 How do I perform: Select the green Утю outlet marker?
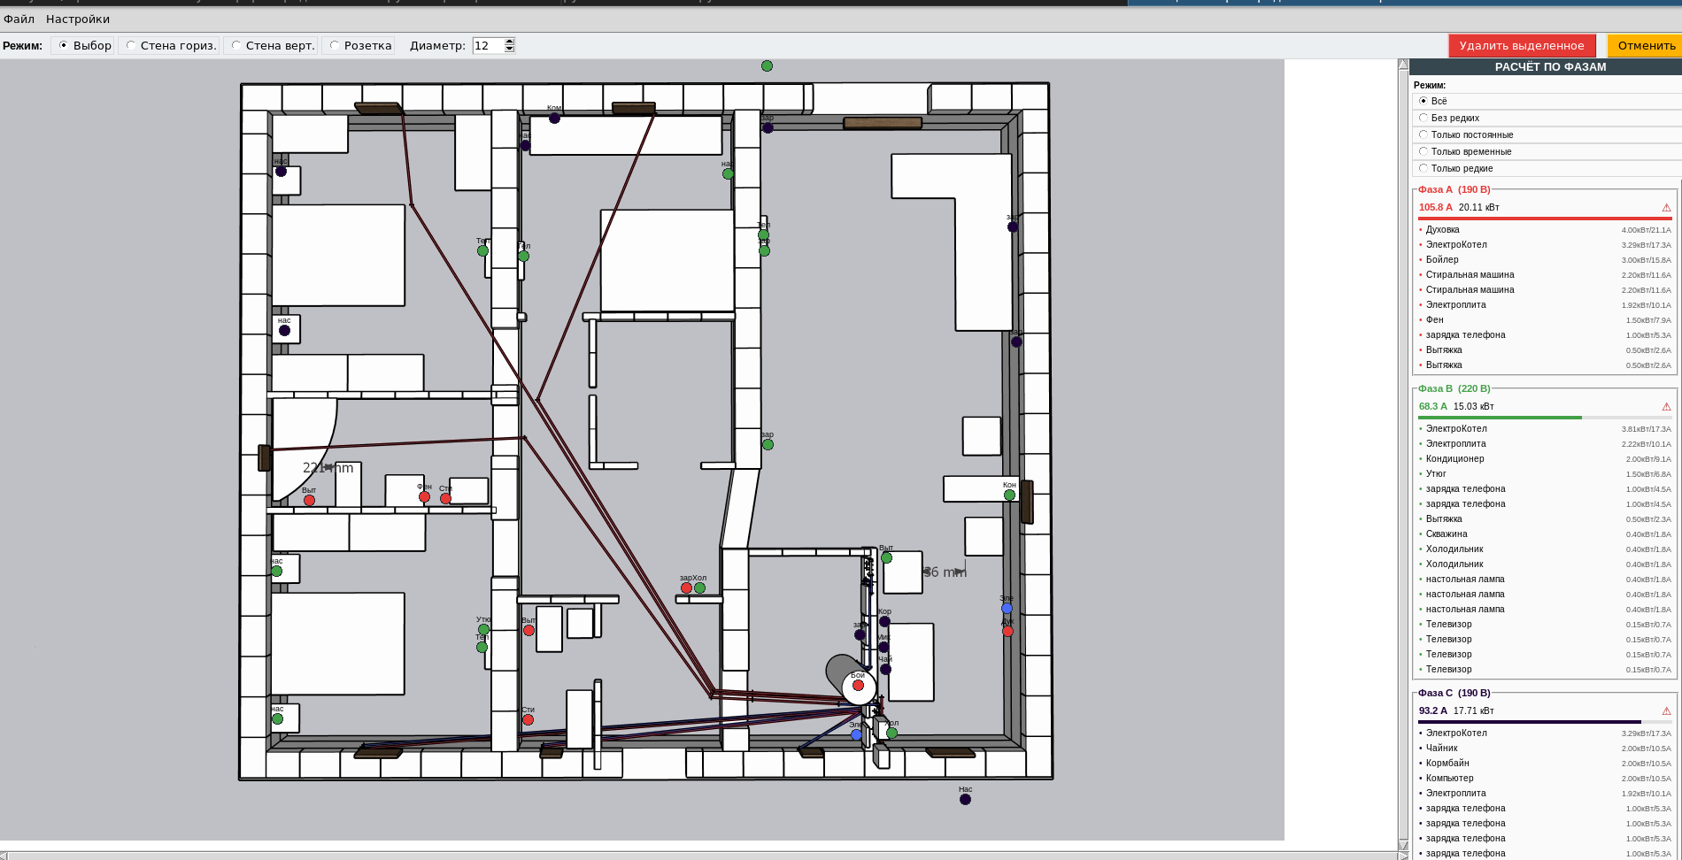[x=483, y=629]
